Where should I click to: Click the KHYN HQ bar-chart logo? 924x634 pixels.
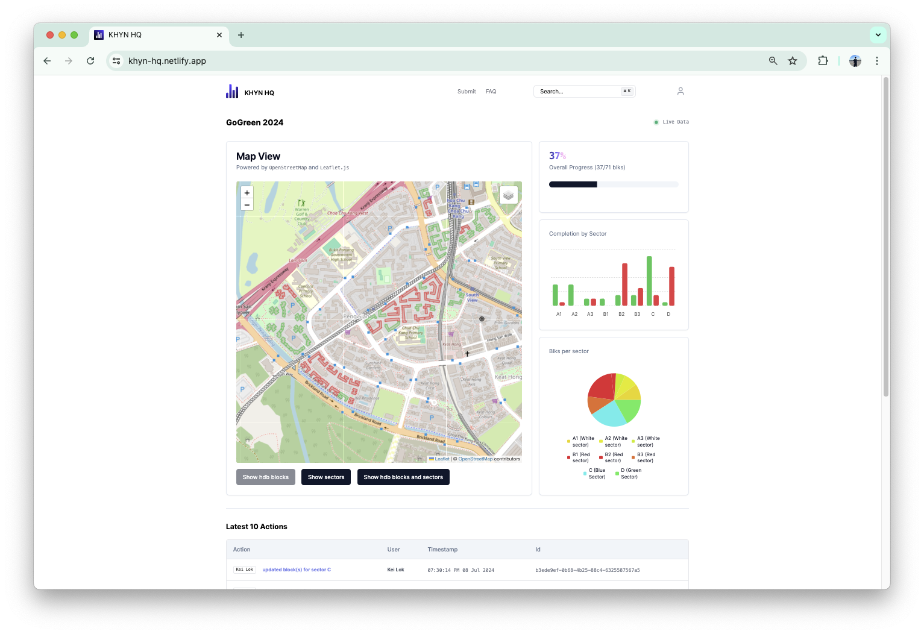click(232, 91)
